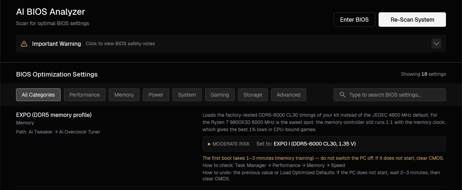Viewport: 462px width, 190px height.
Task: Show the Power category settings
Action: [x=156, y=95]
